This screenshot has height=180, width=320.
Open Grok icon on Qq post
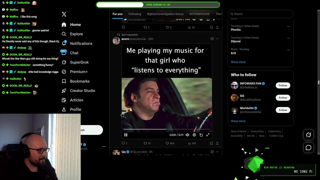tap(212, 152)
